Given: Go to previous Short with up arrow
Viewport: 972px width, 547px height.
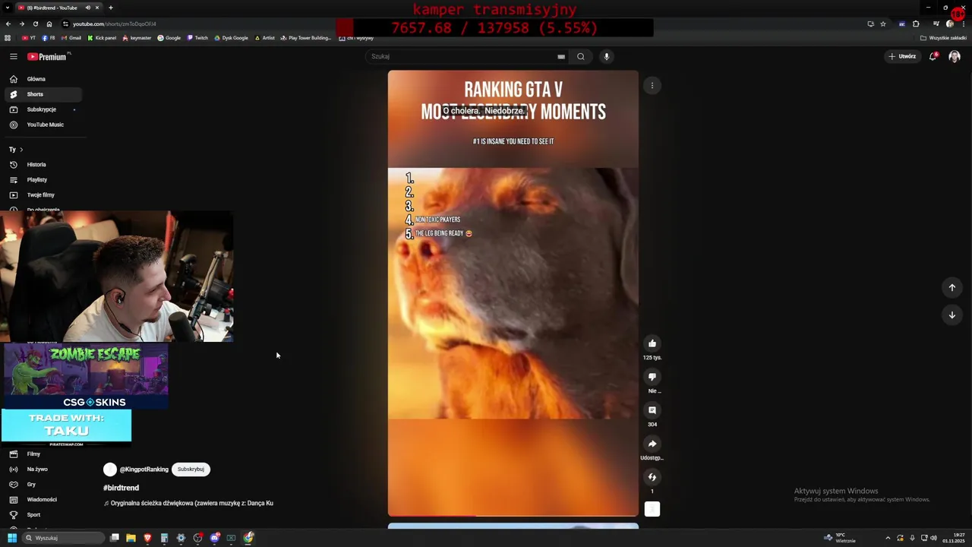Looking at the screenshot, I should coord(951,287).
